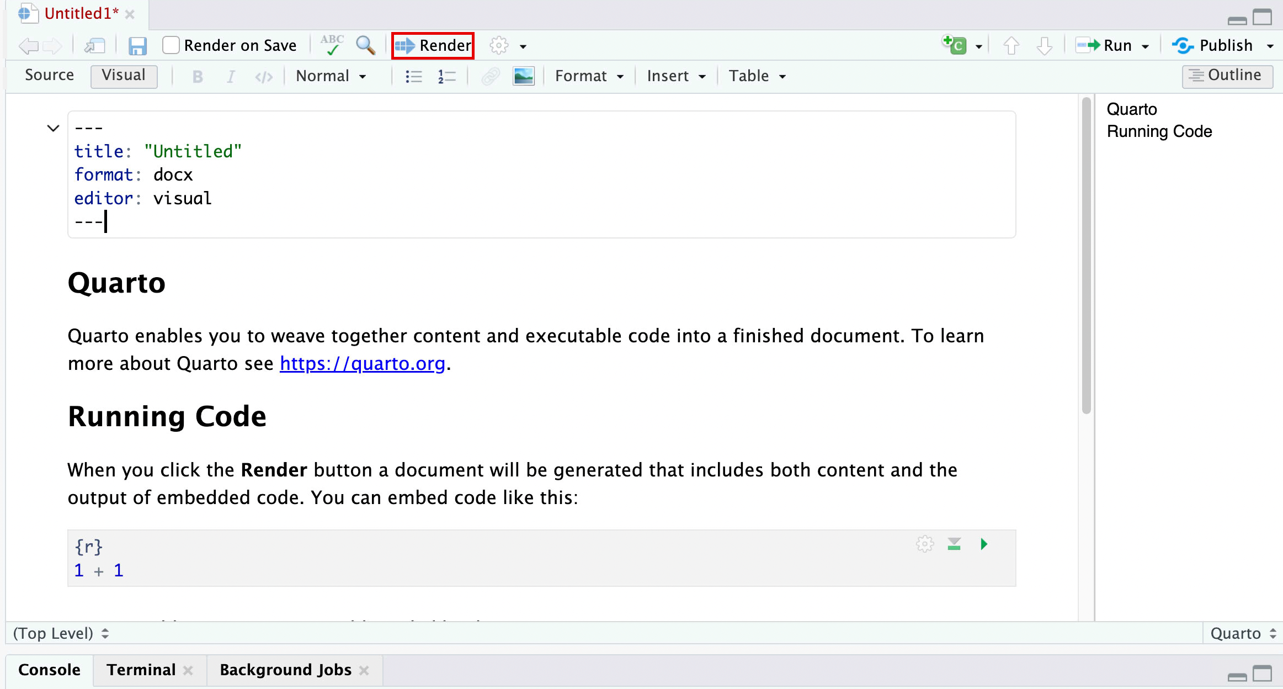Viewport: 1283px width, 689px height.
Task: Switch to Visual editor mode
Action: tap(124, 76)
